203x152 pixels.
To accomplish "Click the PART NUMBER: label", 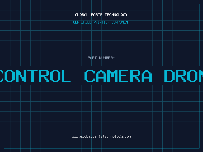I will 101,58.
